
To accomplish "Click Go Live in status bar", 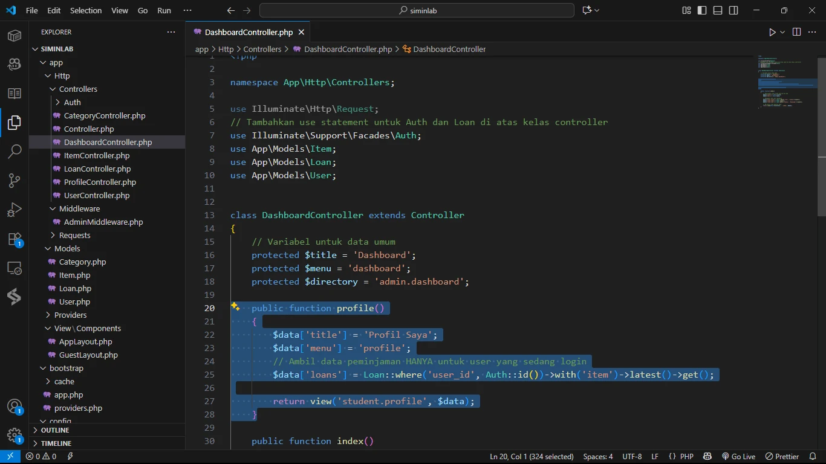I will tap(738, 456).
